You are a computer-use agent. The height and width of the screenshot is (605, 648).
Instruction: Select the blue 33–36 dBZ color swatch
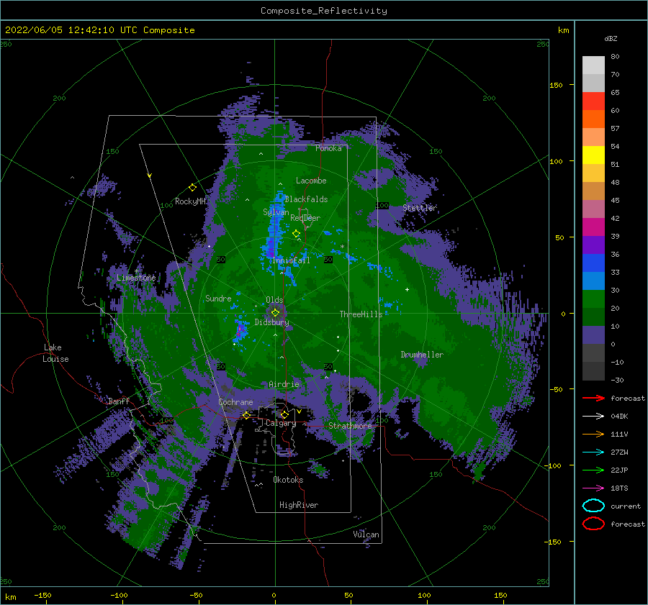coord(593,263)
